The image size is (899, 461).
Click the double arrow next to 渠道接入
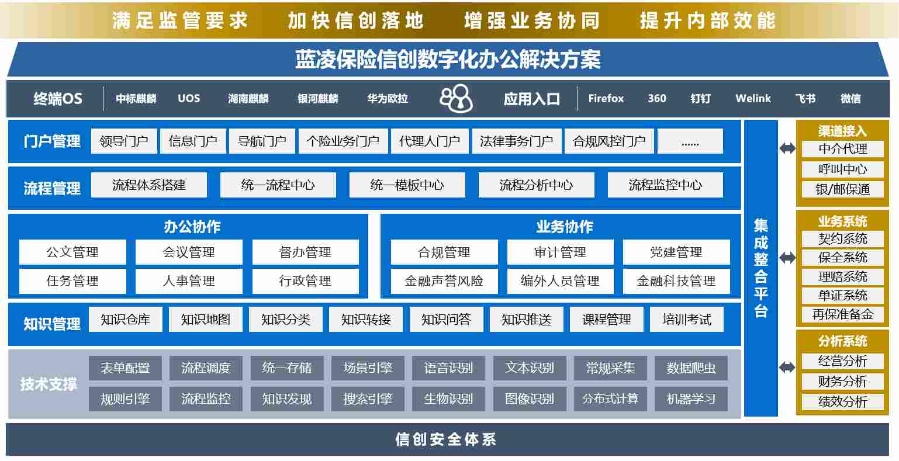pyautogui.click(x=787, y=148)
